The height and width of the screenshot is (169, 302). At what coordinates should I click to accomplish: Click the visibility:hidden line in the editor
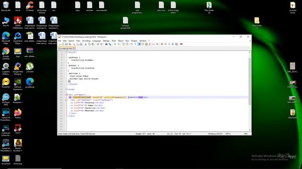83,60
